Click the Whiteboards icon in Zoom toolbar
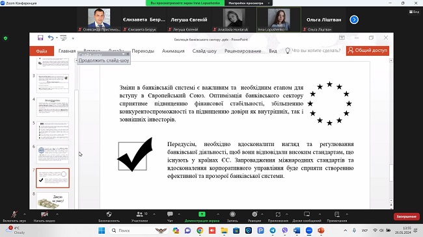This screenshot has height=237, width=423. pos(307,214)
